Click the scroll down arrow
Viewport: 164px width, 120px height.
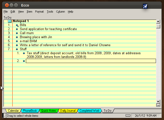pos(158,101)
